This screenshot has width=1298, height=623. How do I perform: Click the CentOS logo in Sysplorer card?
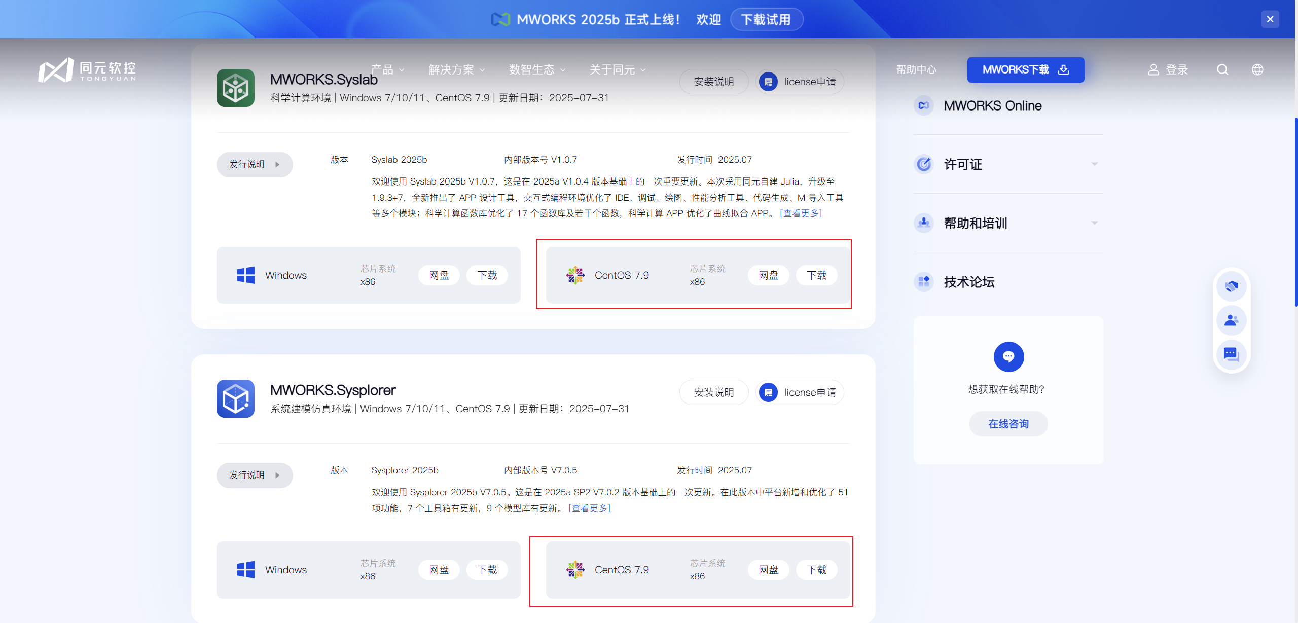coord(575,570)
